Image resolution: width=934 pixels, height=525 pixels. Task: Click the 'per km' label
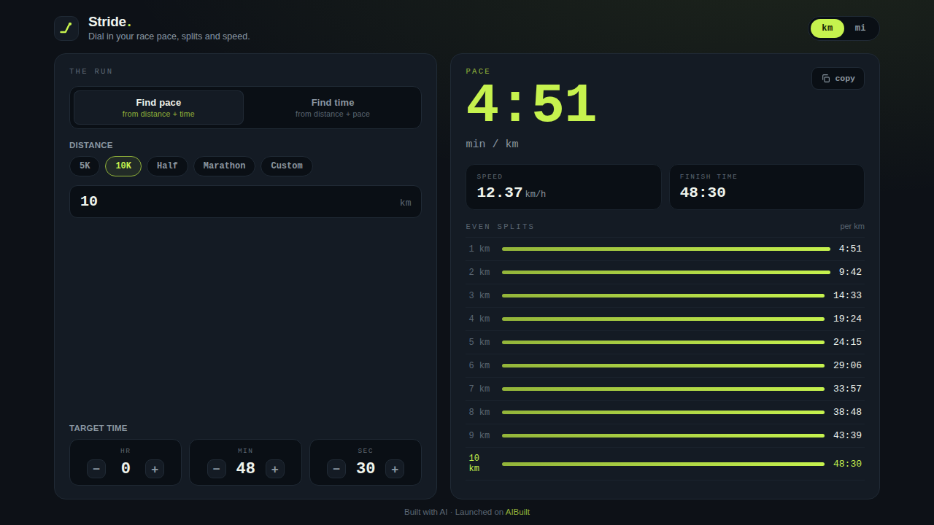pos(852,226)
